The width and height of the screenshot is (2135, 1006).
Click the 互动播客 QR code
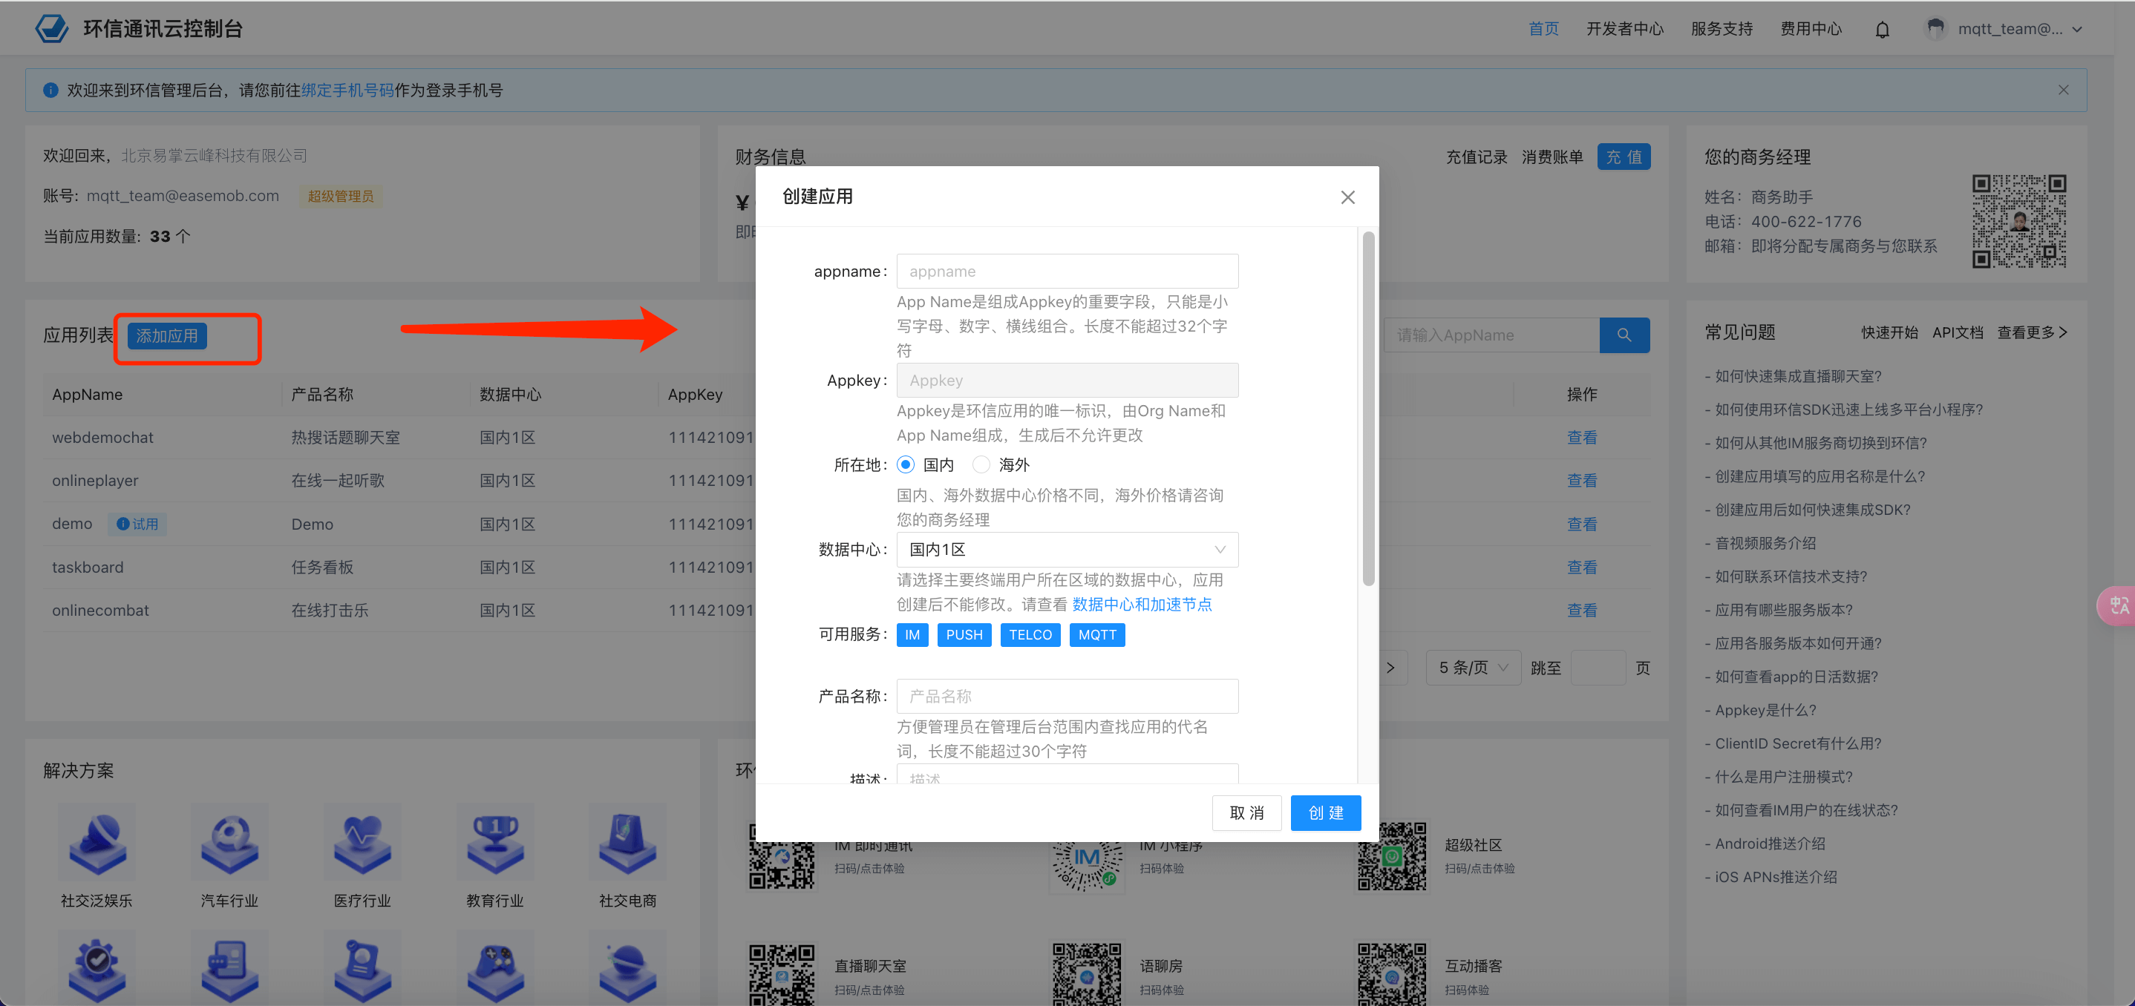click(1392, 976)
